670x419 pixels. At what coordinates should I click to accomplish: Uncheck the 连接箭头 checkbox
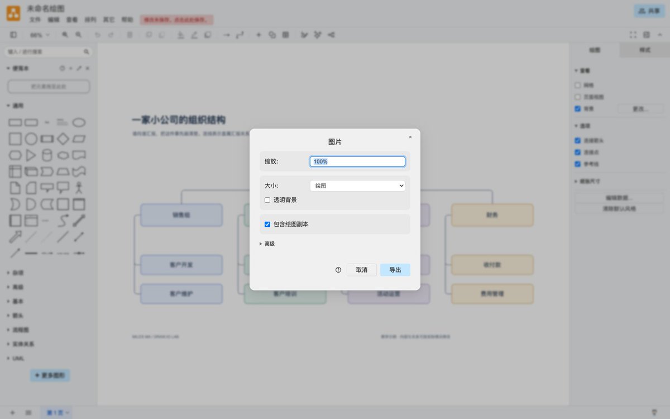click(x=578, y=141)
